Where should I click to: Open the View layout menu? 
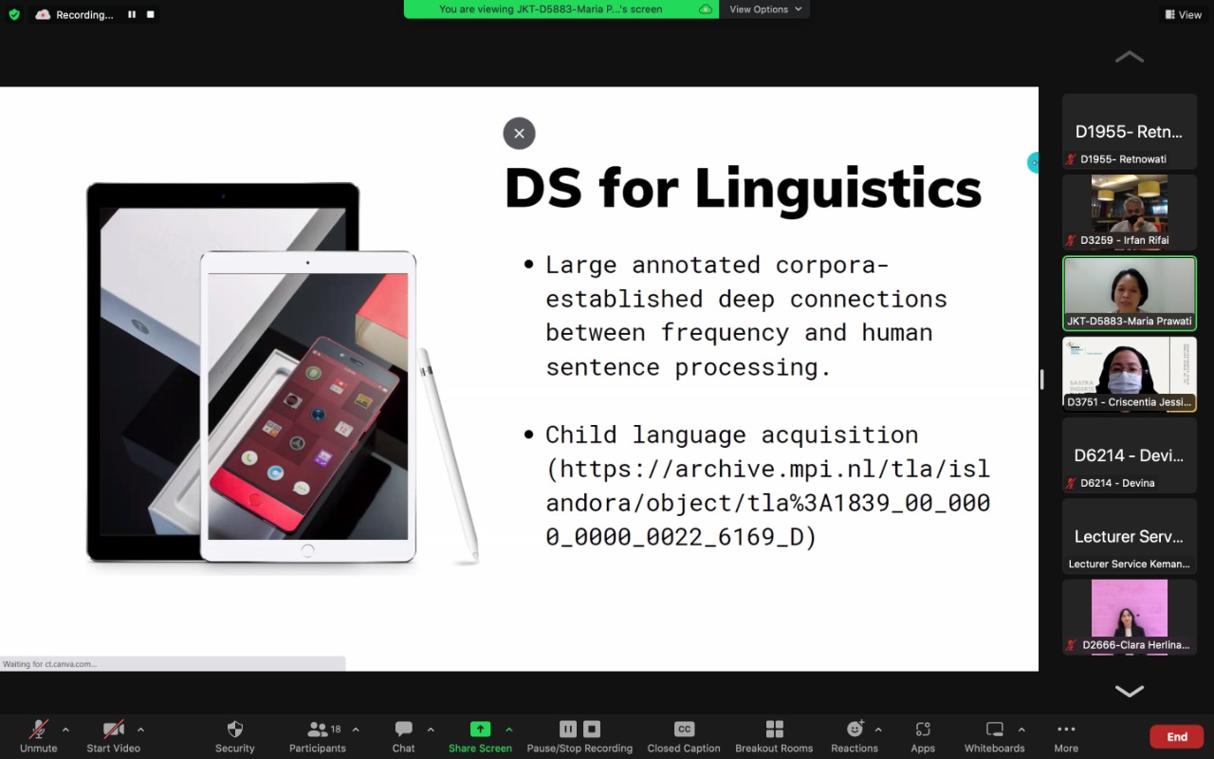(1183, 14)
